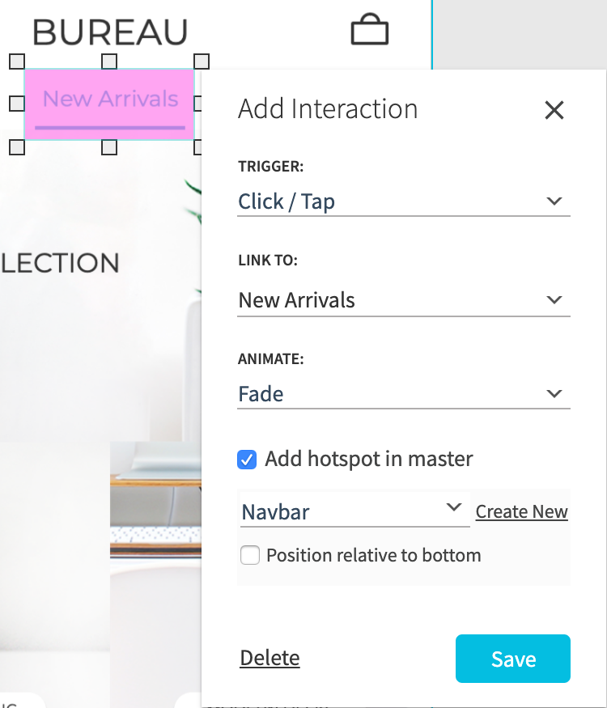Click the bottom-middle resize handle of hotspot
Screen dimensions: 607x708
click(109, 147)
